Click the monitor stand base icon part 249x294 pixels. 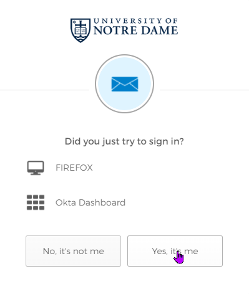(36, 173)
